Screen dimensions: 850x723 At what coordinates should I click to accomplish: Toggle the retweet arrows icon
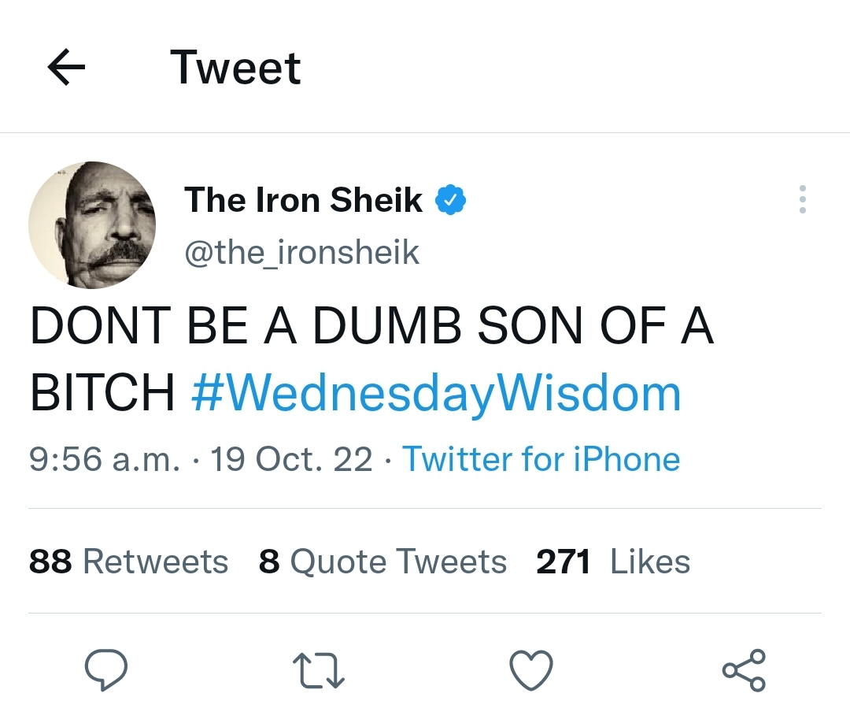(x=318, y=670)
